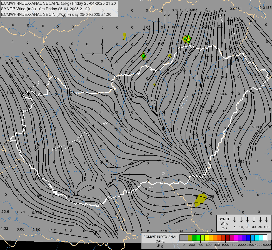Click the cyan swatch in CAPE legend

click(x=256, y=238)
